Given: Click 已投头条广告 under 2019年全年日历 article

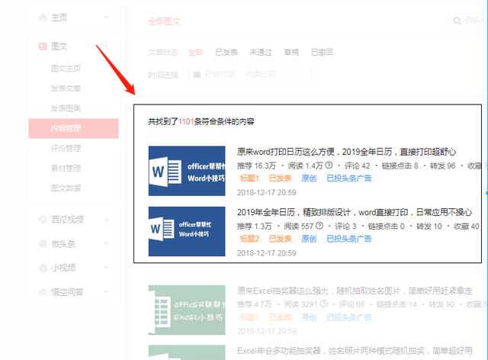Looking at the screenshot, I should coord(349,239).
